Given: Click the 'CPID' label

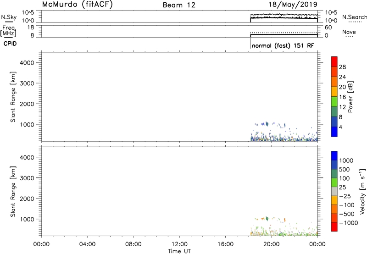Looking at the screenshot, I should coord(10,44).
